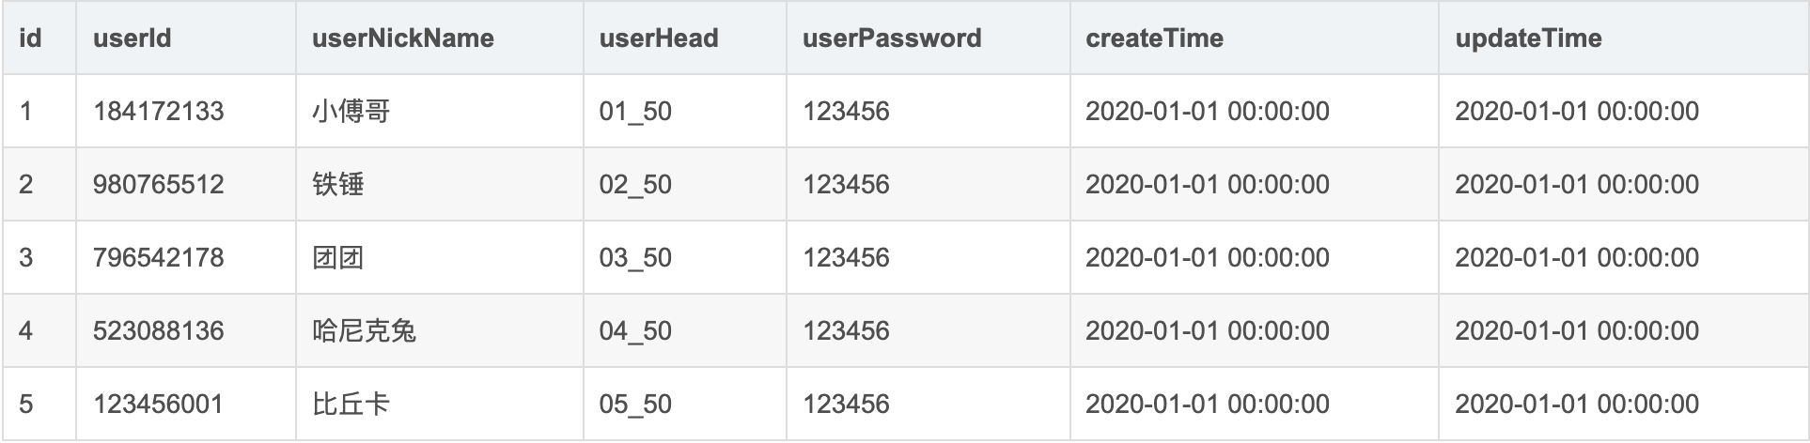This screenshot has height=443, width=1810.
Task: Click the nickname cell 铁锤
Action: [338, 184]
